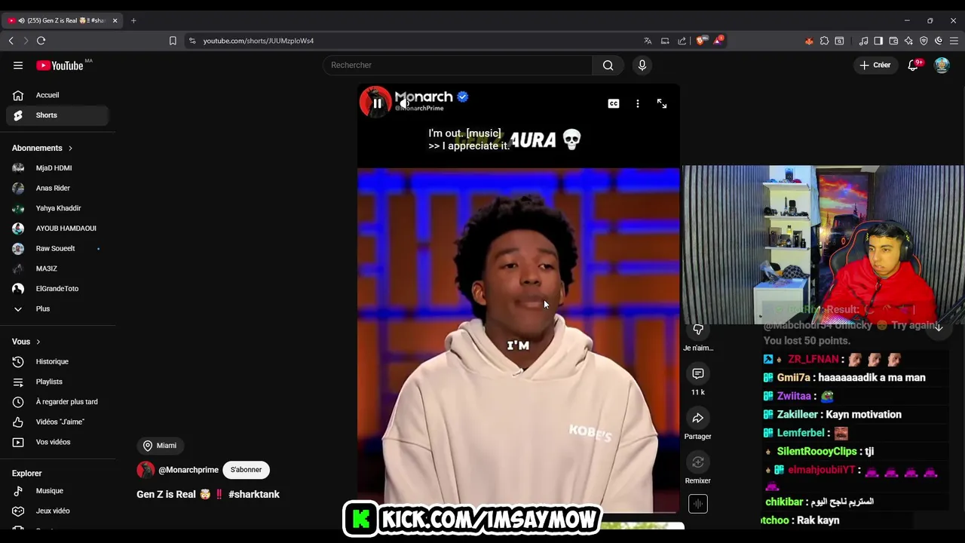Open Playlists in the sidebar
The width and height of the screenshot is (965, 543).
pos(57,382)
